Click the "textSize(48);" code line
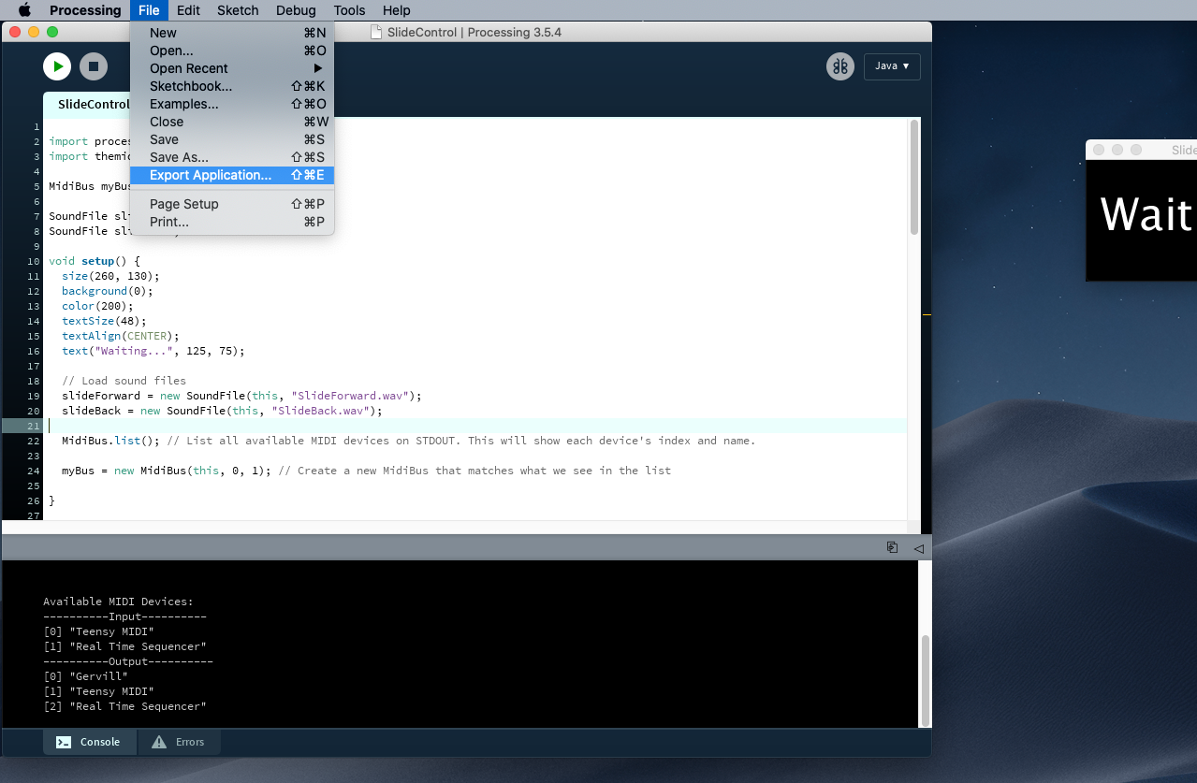This screenshot has height=783, width=1197. (104, 321)
